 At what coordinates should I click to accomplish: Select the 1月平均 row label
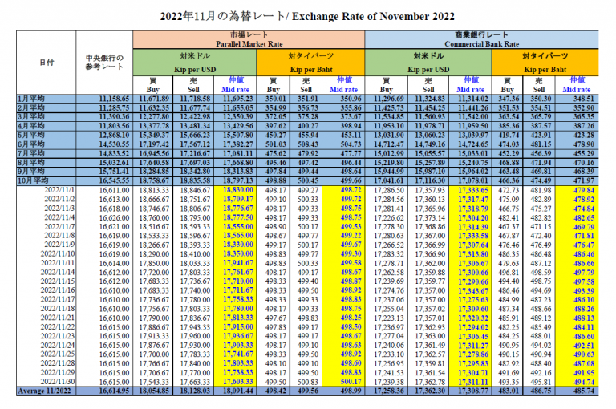[29, 98]
